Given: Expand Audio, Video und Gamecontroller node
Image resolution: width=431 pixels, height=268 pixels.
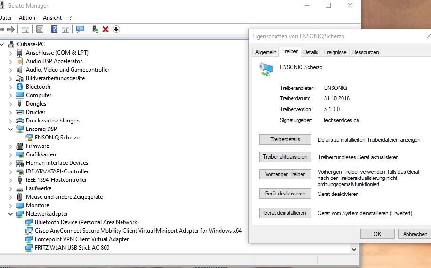Looking at the screenshot, I should (10, 70).
